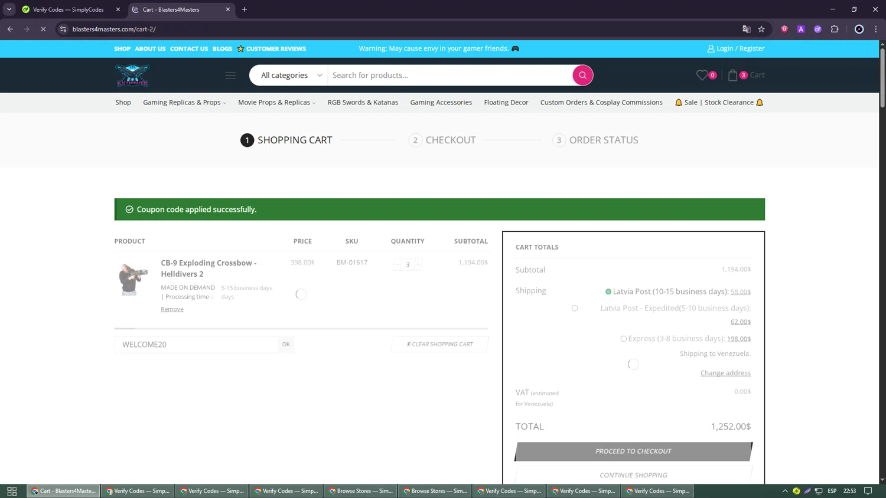Decrease the crossbow quantity

[x=397, y=264]
